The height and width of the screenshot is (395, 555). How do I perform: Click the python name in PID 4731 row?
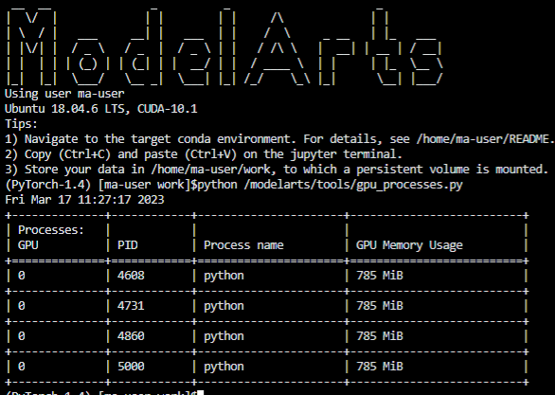(224, 306)
